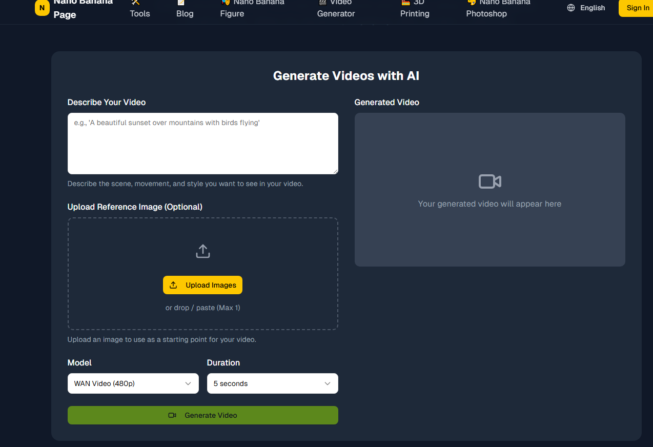Click the text area resize handle

[x=335, y=171]
